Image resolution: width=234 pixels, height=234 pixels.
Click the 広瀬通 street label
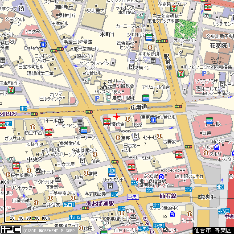click(x=139, y=107)
